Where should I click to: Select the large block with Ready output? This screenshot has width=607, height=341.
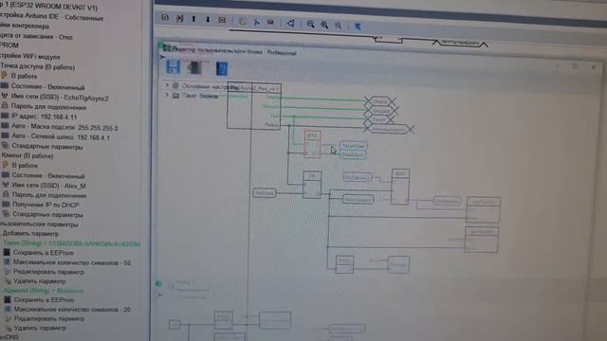[254, 105]
